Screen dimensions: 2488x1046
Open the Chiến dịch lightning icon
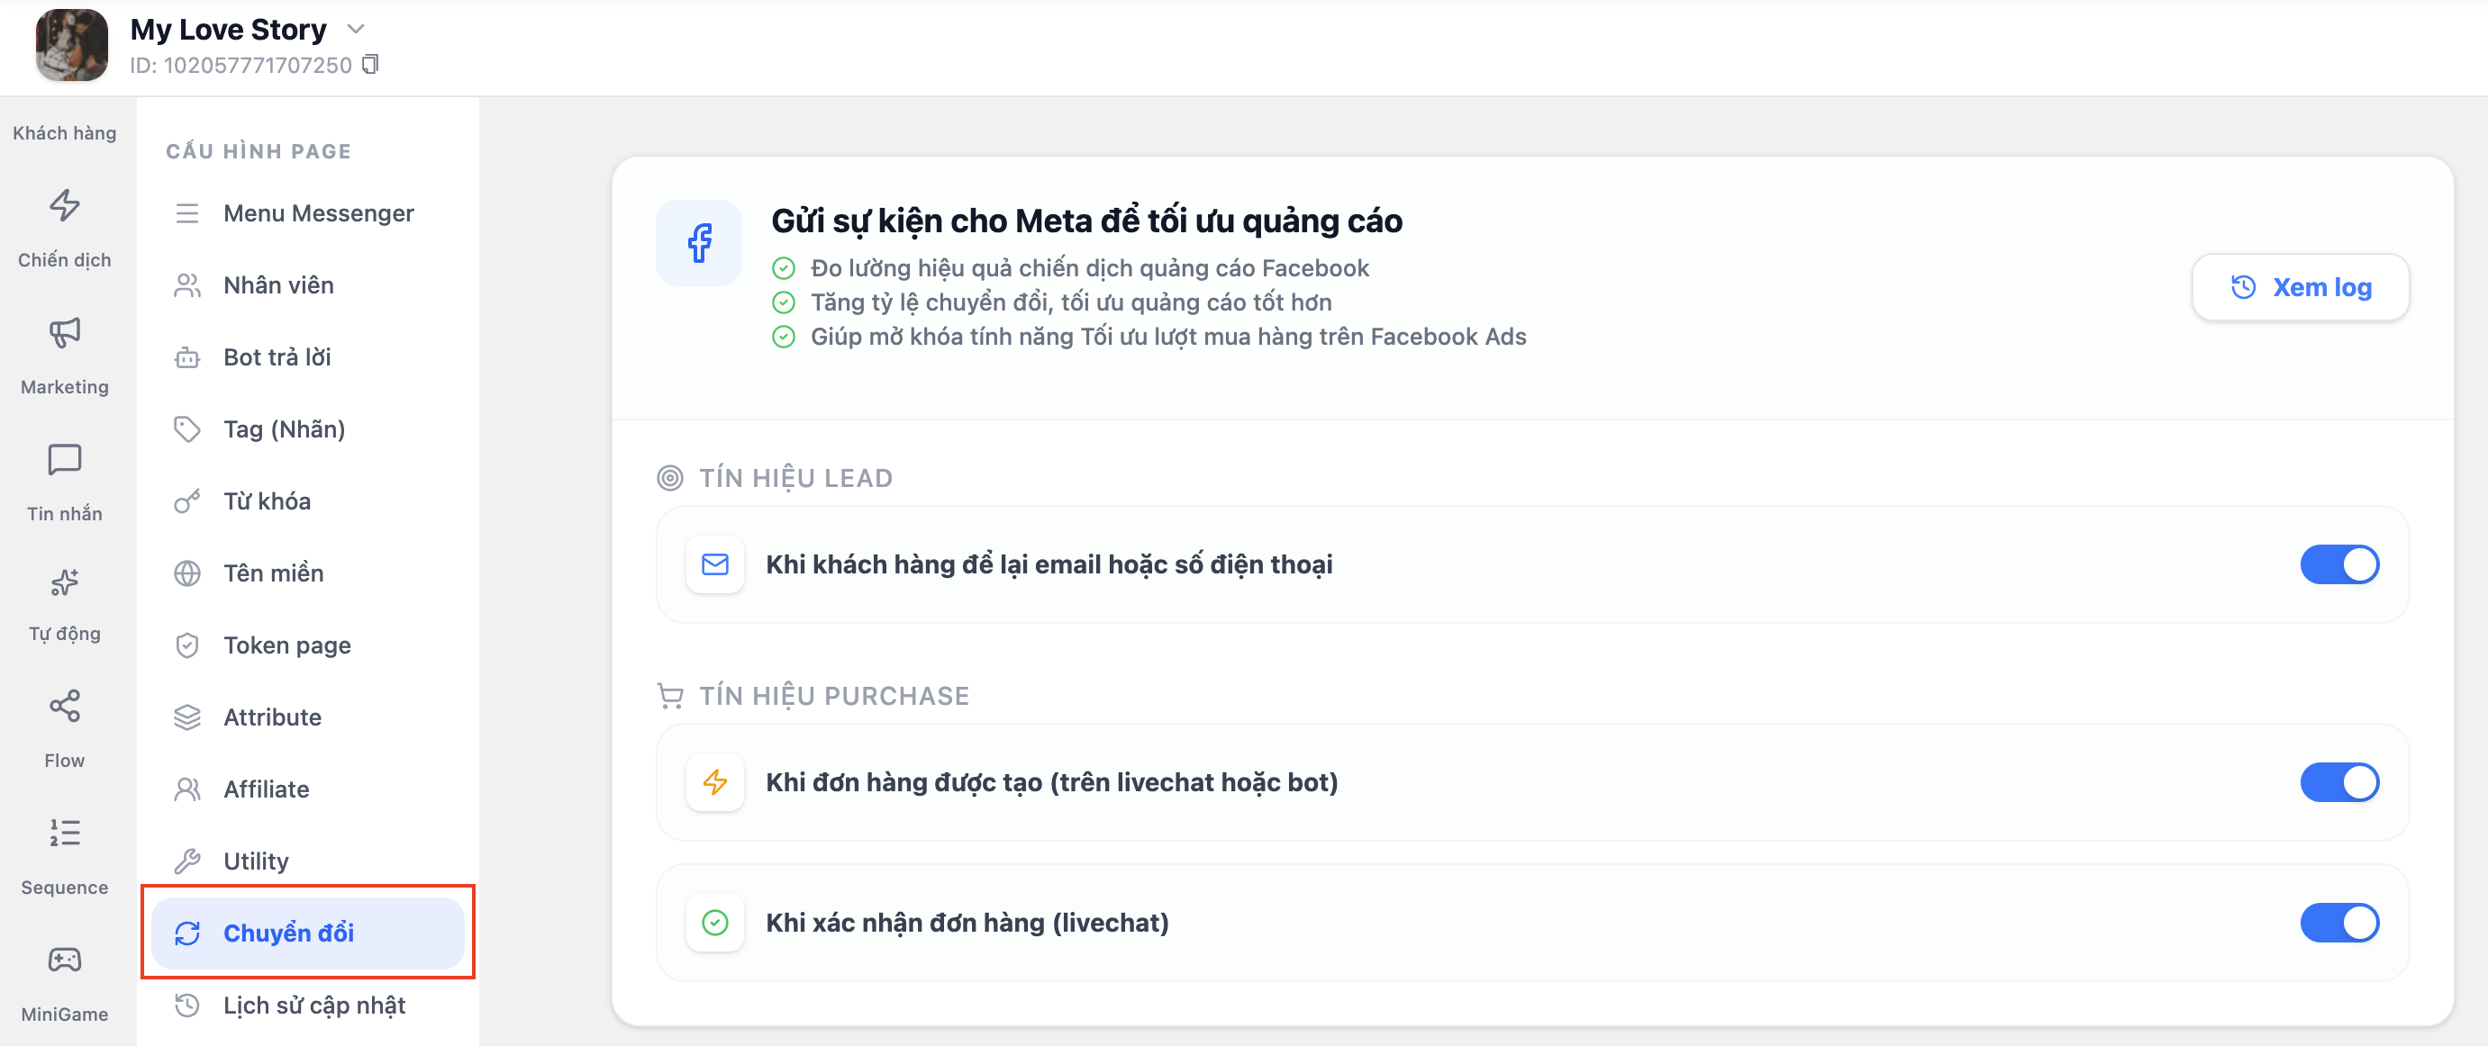[x=65, y=205]
